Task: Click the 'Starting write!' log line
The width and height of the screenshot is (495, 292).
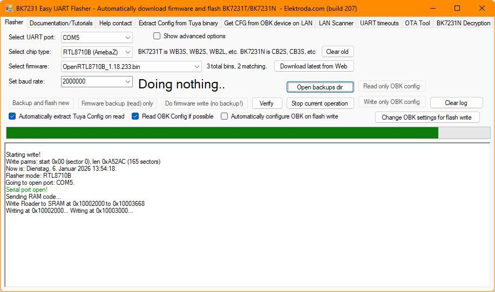Action: coord(23,155)
